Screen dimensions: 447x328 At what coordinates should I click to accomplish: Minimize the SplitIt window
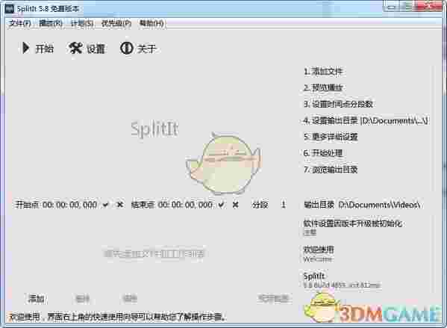(392, 7)
